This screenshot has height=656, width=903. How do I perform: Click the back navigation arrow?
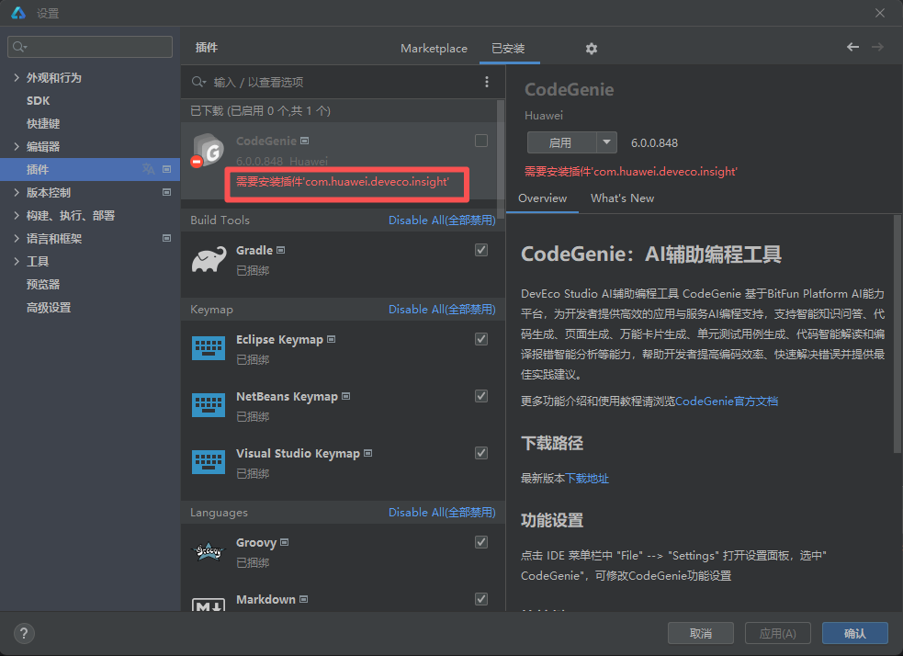pos(852,47)
